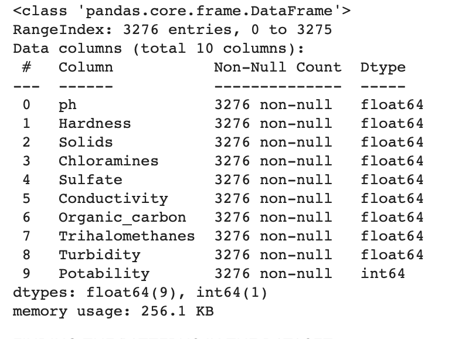
Task: Click the non-null count for Turbidity
Action: (273, 255)
